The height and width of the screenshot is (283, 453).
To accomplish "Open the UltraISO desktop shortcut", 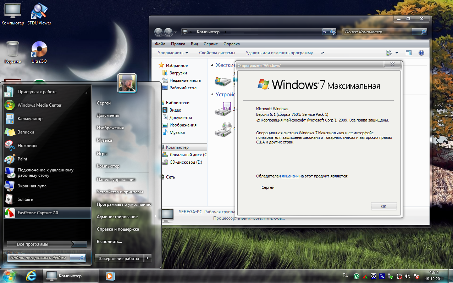I will (39, 52).
